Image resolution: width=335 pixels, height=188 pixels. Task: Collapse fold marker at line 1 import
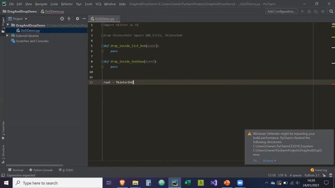pyautogui.click(x=102, y=25)
